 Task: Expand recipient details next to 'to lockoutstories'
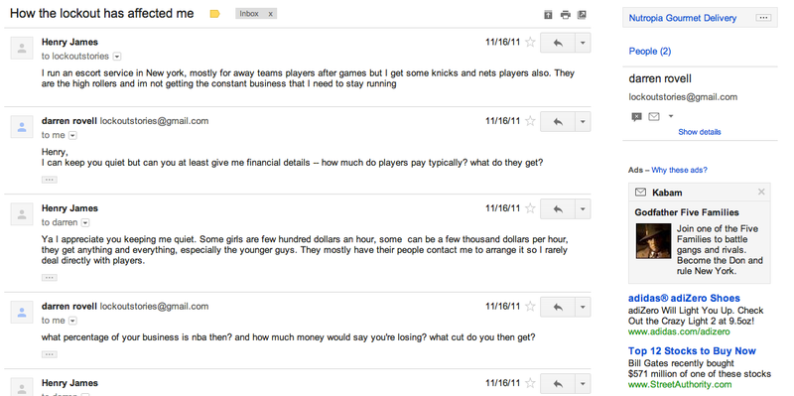pos(117,57)
